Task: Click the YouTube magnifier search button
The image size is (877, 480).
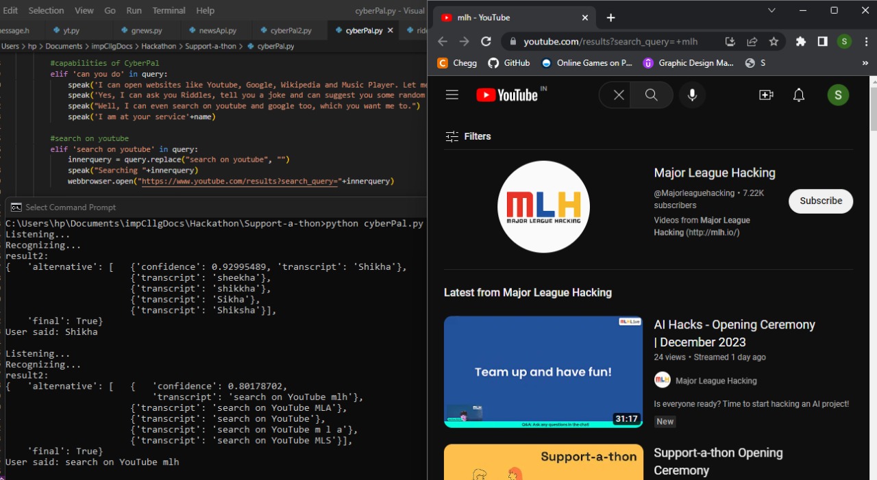Action: coord(652,95)
